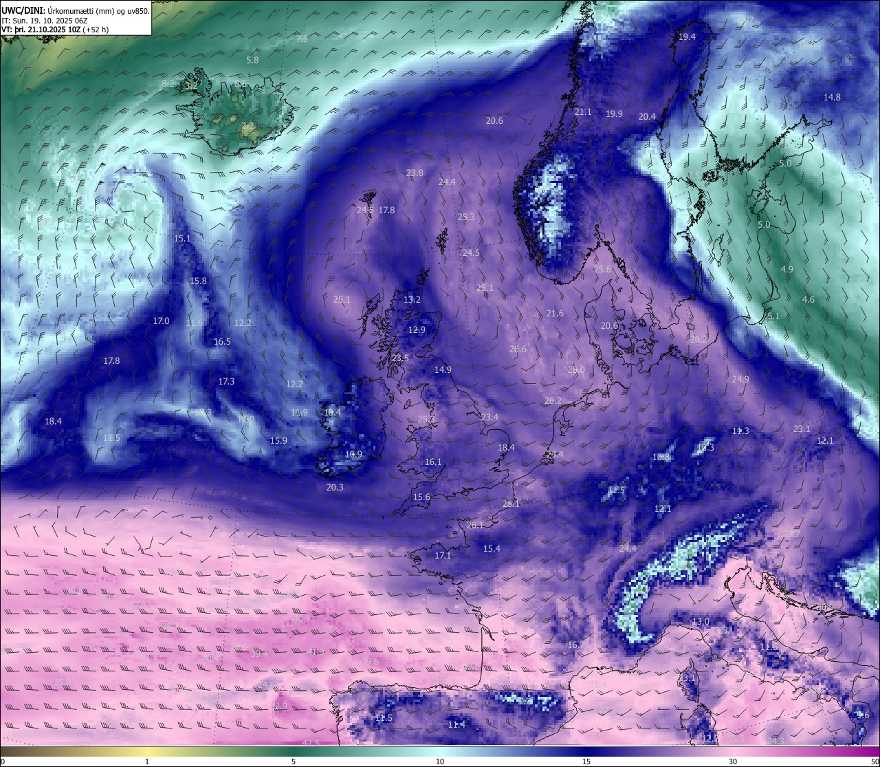880x767 pixels.
Task: Click the 15.8 value label
Action: point(198,281)
